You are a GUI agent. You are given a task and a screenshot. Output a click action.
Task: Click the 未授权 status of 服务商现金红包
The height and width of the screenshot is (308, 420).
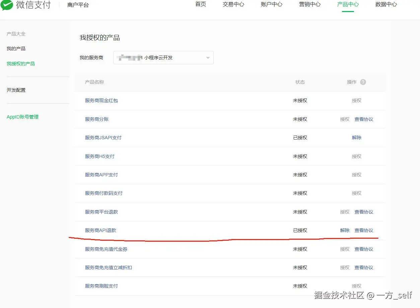point(300,100)
